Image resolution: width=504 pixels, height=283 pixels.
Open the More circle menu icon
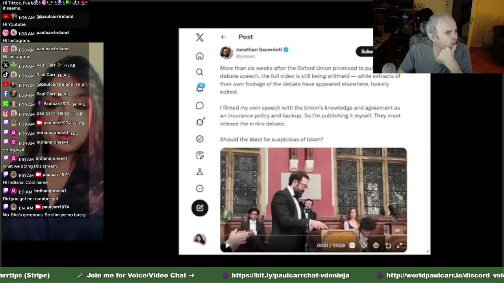(200, 188)
